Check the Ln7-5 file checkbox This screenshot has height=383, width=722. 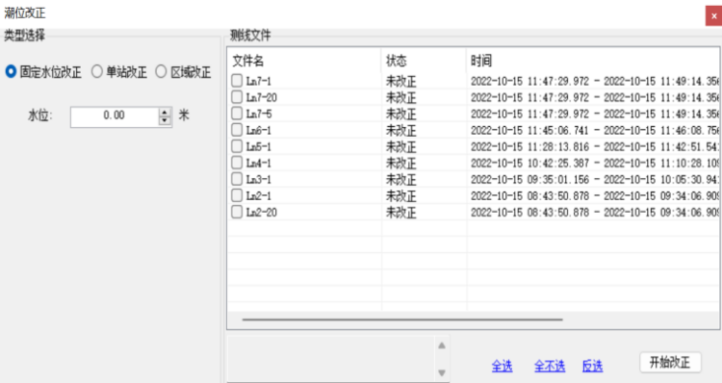tap(237, 114)
